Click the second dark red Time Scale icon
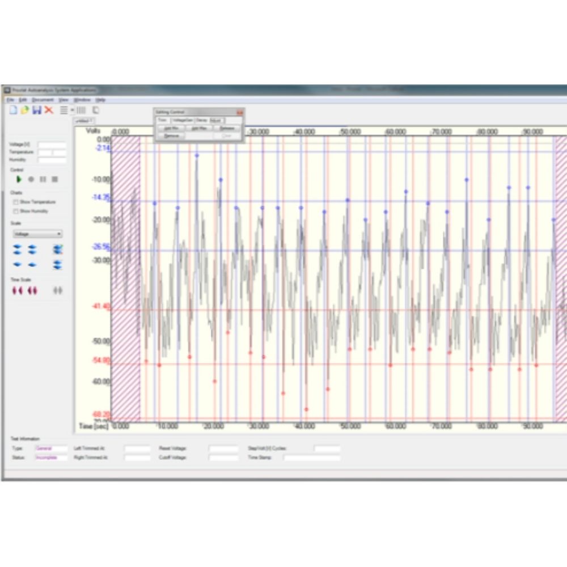 (32, 290)
